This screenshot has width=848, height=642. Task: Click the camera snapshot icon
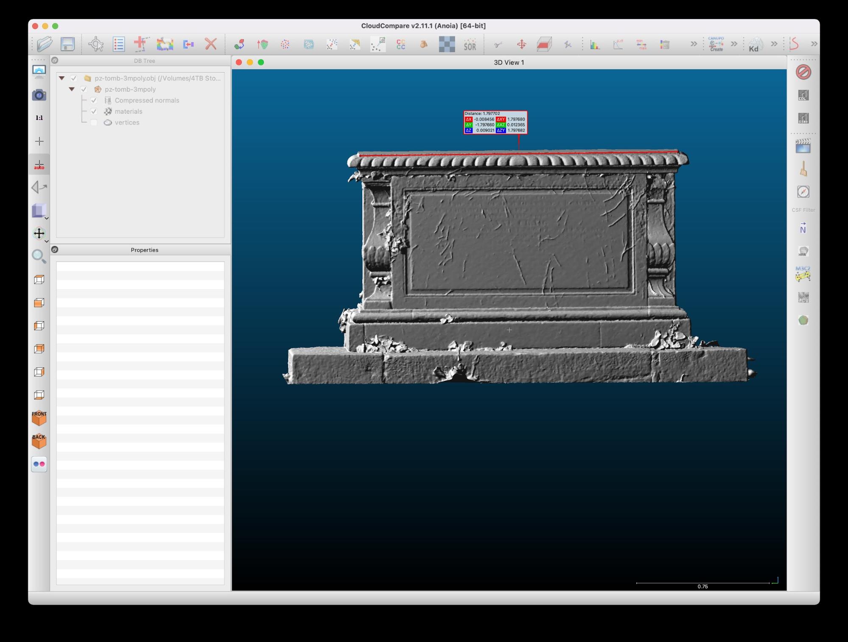pos(39,95)
